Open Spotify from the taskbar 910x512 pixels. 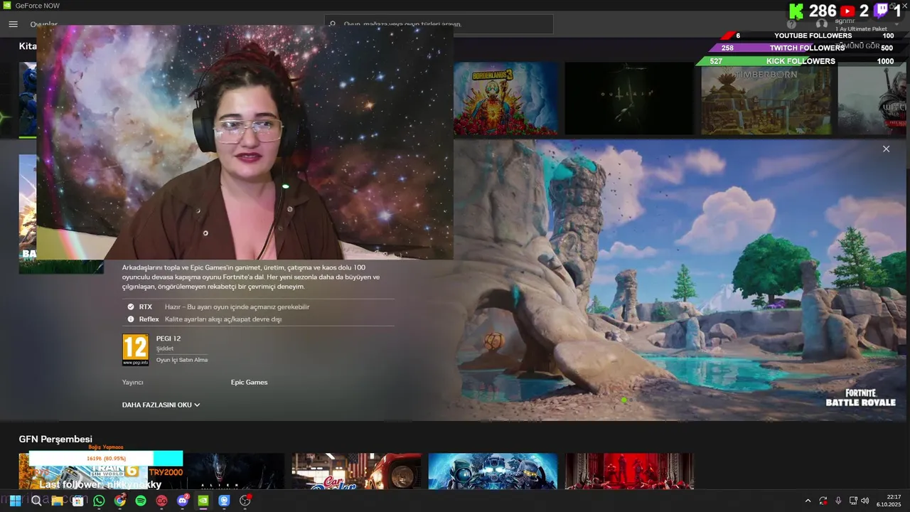(x=141, y=501)
